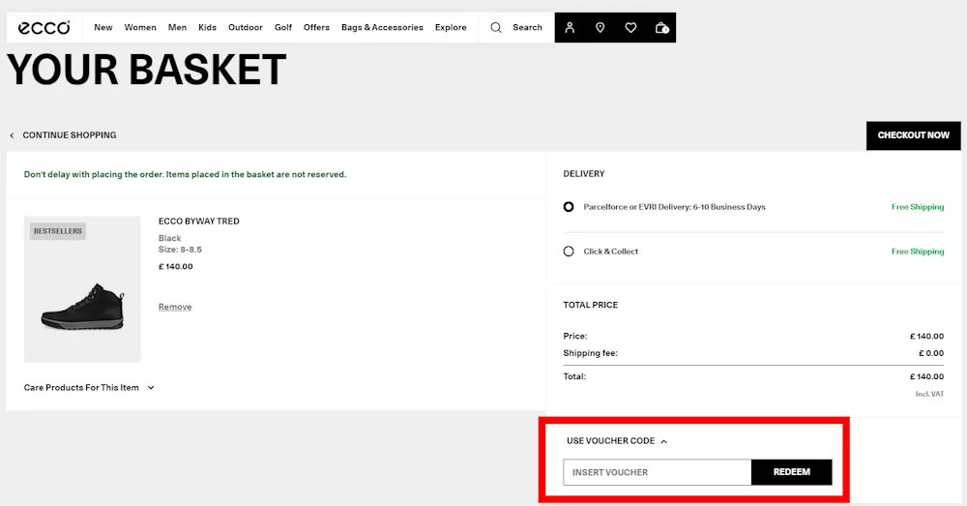Open the Men menu
Screen dimensions: 967x506
177,27
